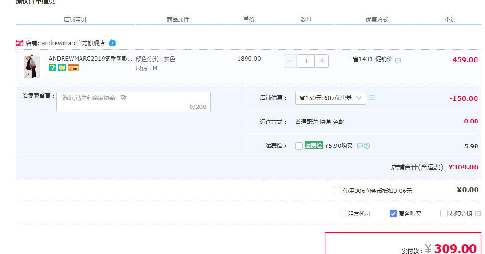Click the 数量 column header

click(306, 19)
